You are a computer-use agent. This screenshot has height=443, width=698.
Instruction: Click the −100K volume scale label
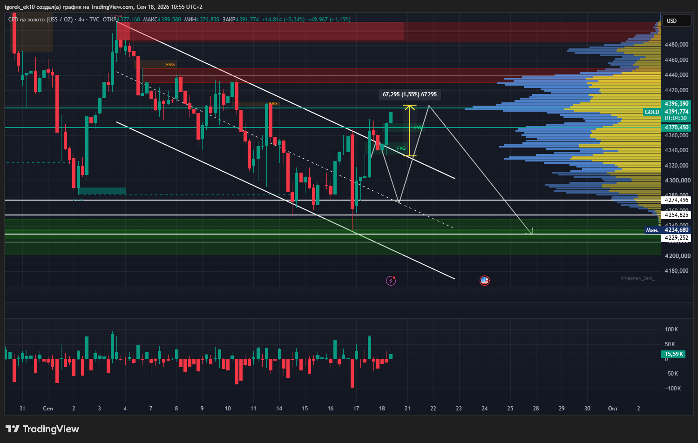(672, 389)
